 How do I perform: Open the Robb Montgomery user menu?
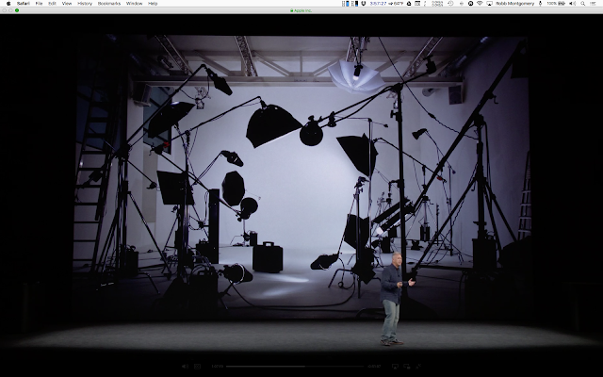515,4
